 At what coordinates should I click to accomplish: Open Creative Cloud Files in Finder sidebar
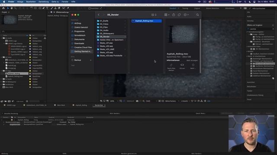point(83,47)
